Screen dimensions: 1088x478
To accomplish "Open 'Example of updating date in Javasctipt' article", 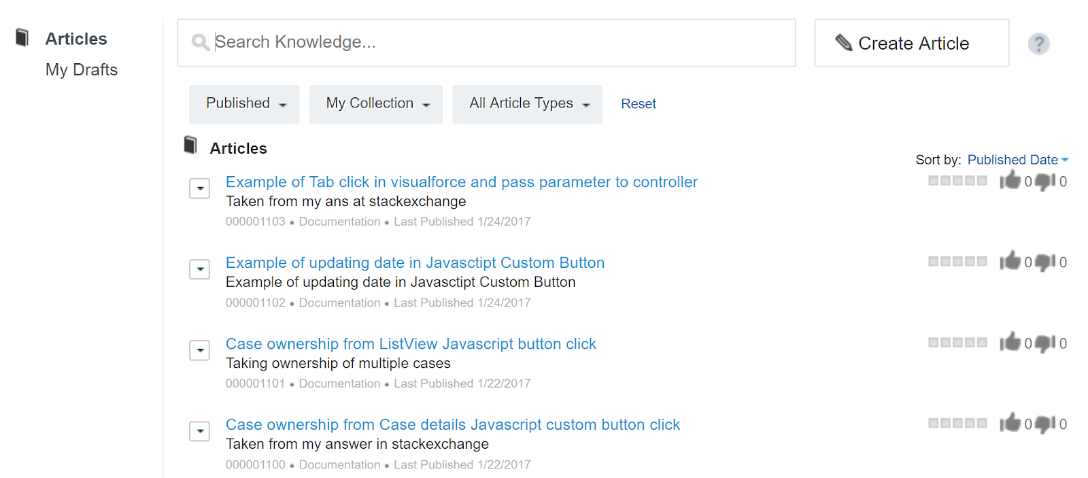I will tap(415, 263).
